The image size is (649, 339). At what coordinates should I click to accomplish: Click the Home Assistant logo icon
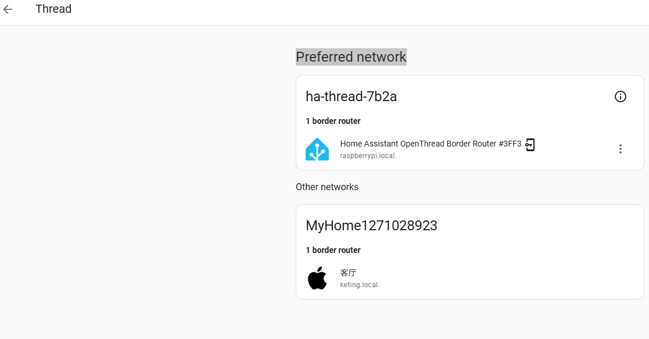click(x=317, y=149)
